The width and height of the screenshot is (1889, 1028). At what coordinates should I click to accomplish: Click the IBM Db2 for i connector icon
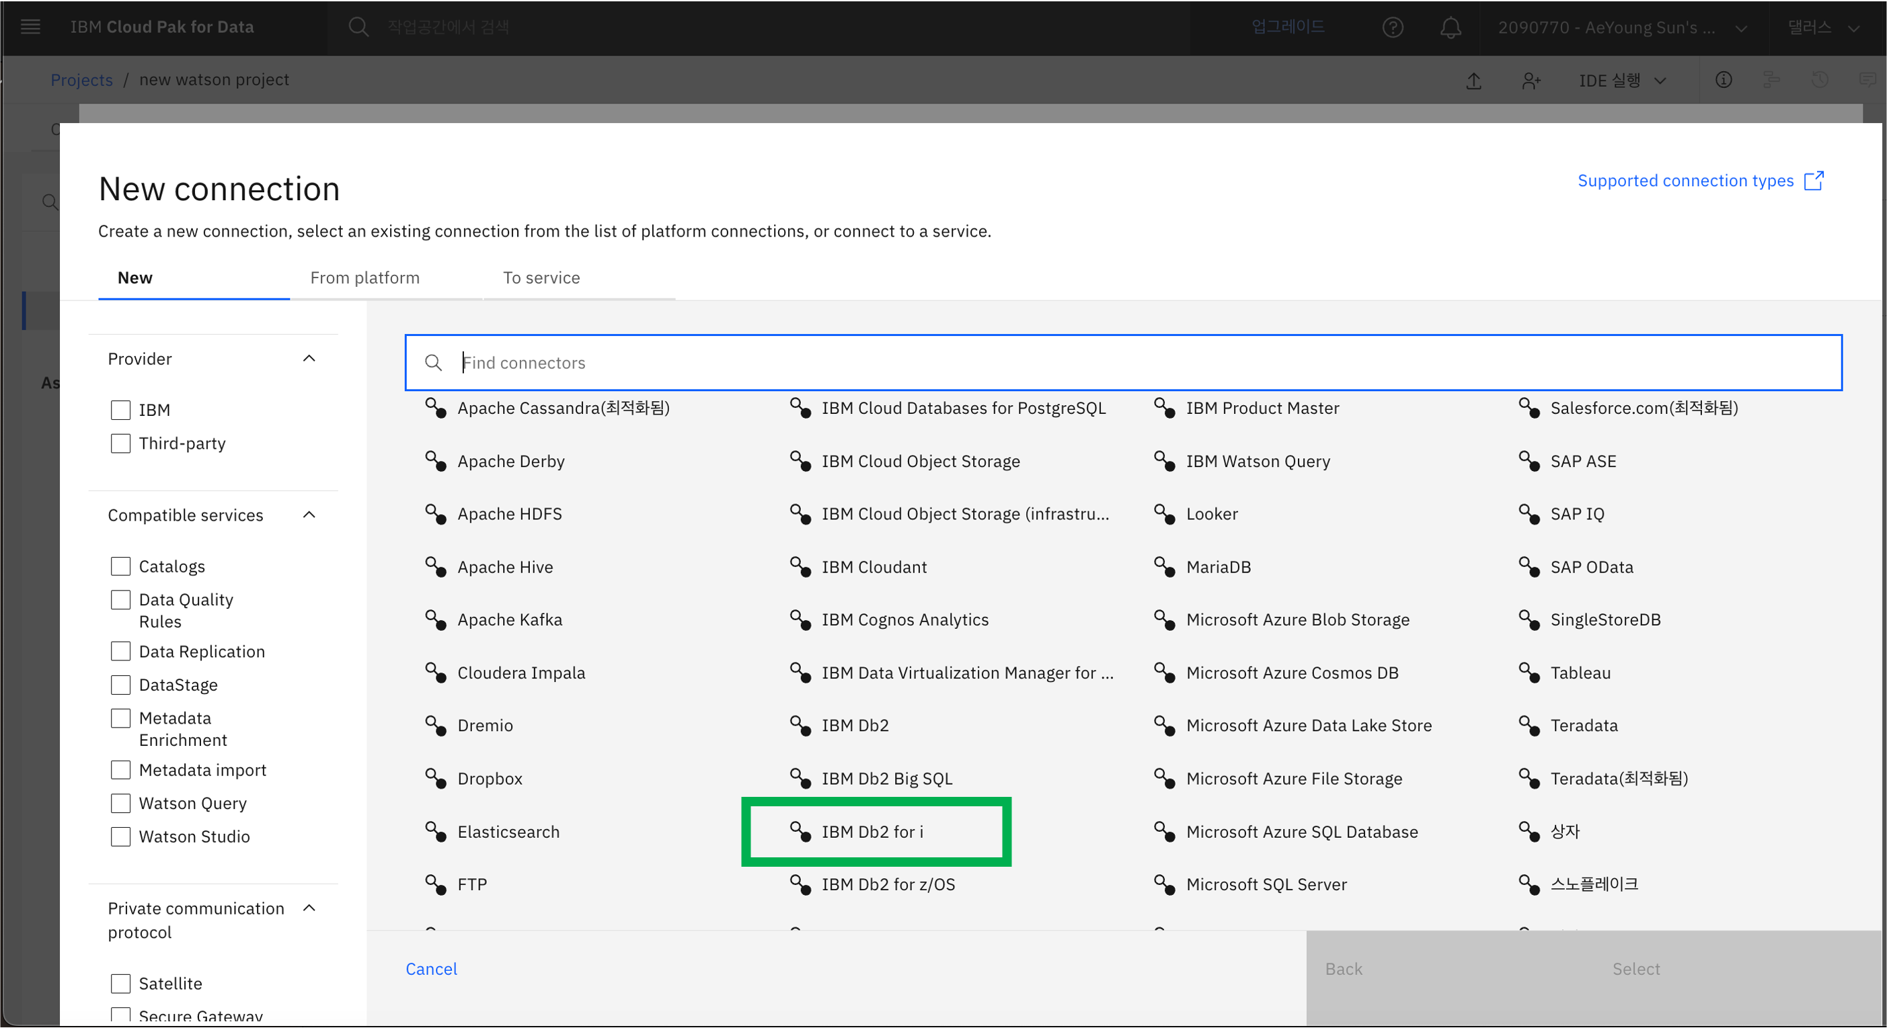[x=800, y=831]
